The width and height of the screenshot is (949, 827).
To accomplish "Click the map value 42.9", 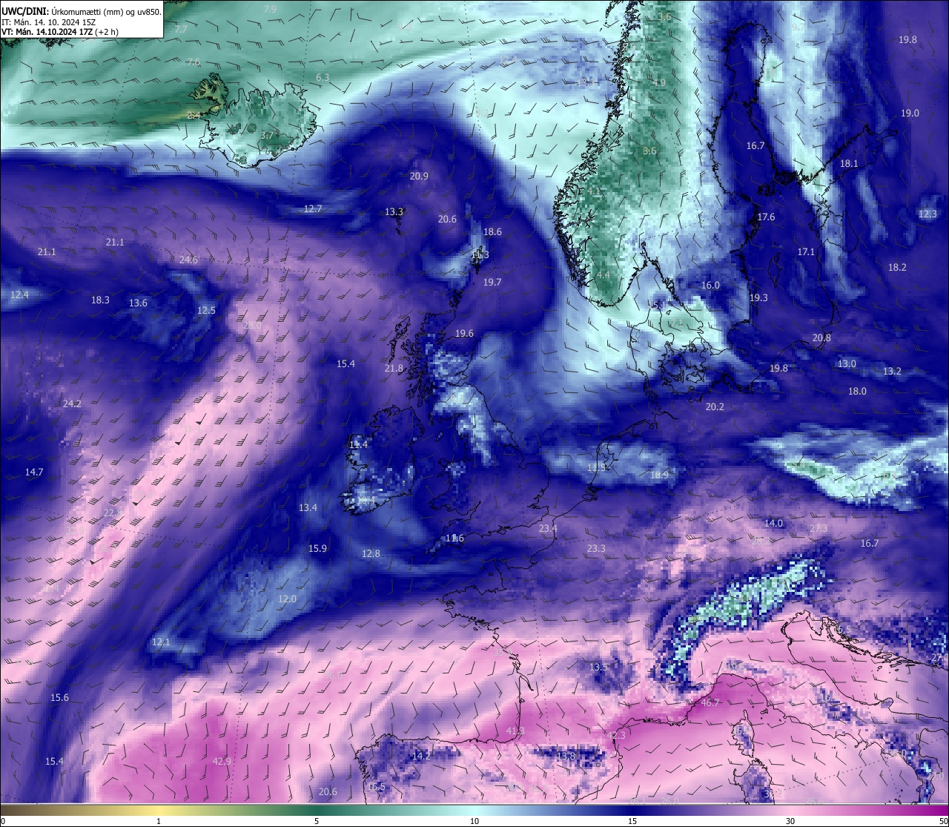I will point(222,761).
